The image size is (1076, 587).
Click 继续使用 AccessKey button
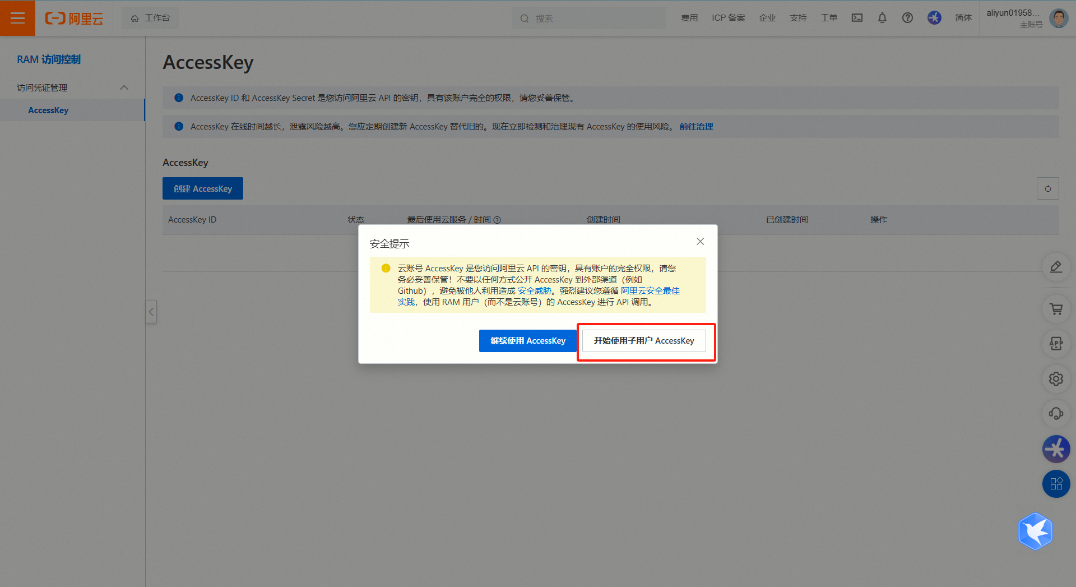pos(528,341)
